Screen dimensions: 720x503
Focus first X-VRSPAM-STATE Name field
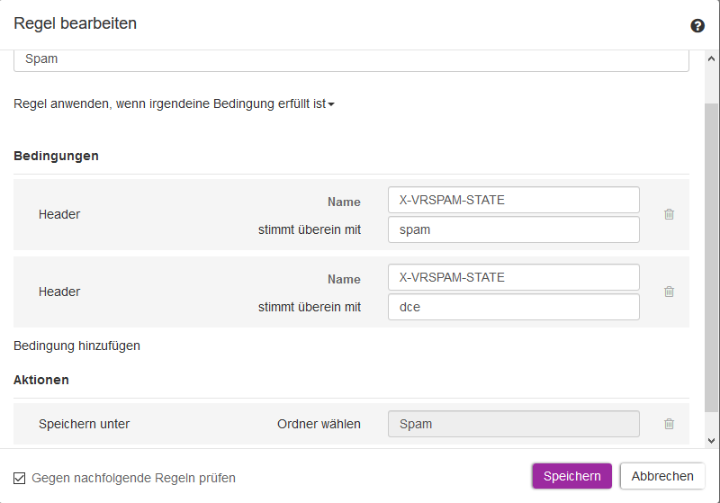(513, 200)
